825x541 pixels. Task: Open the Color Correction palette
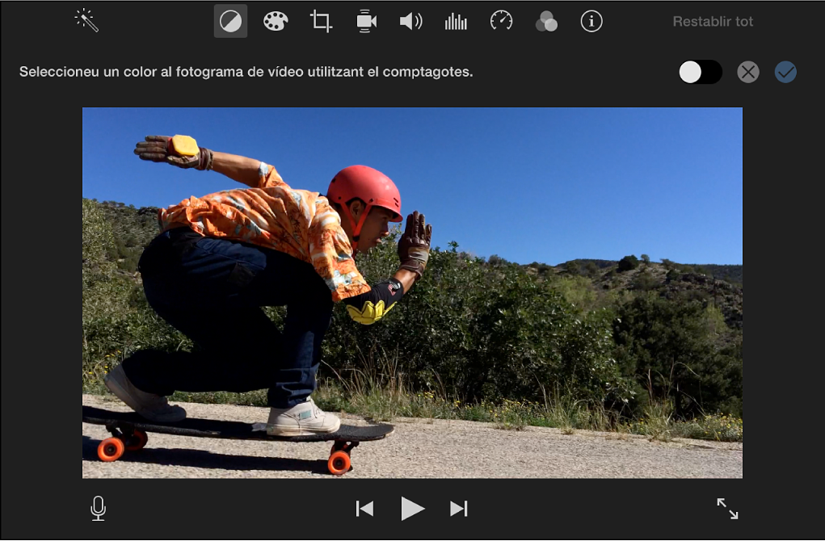[276, 21]
